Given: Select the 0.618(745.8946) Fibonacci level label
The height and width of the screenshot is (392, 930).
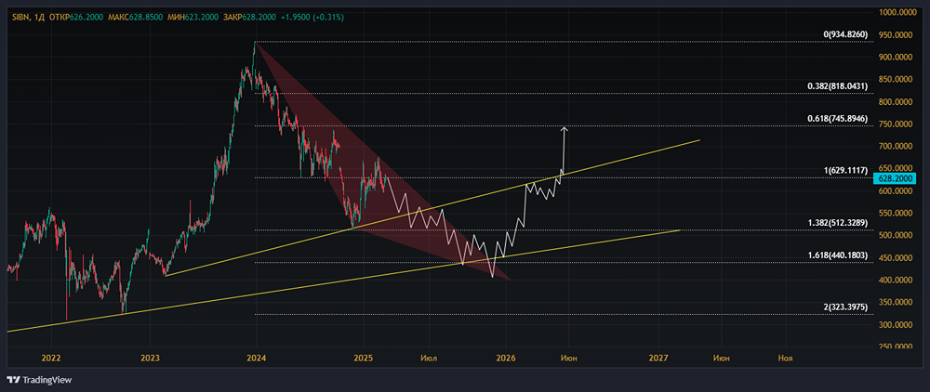Looking at the screenshot, I should [838, 119].
